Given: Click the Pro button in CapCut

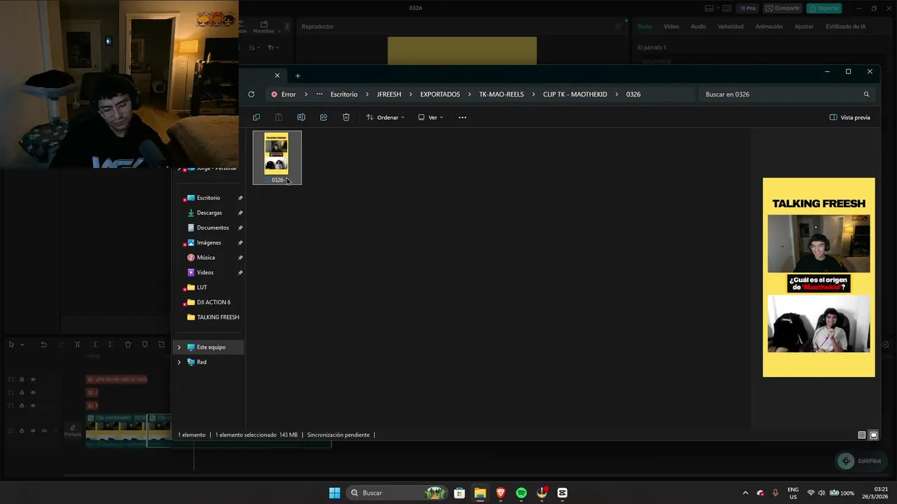Looking at the screenshot, I should pyautogui.click(x=747, y=8).
